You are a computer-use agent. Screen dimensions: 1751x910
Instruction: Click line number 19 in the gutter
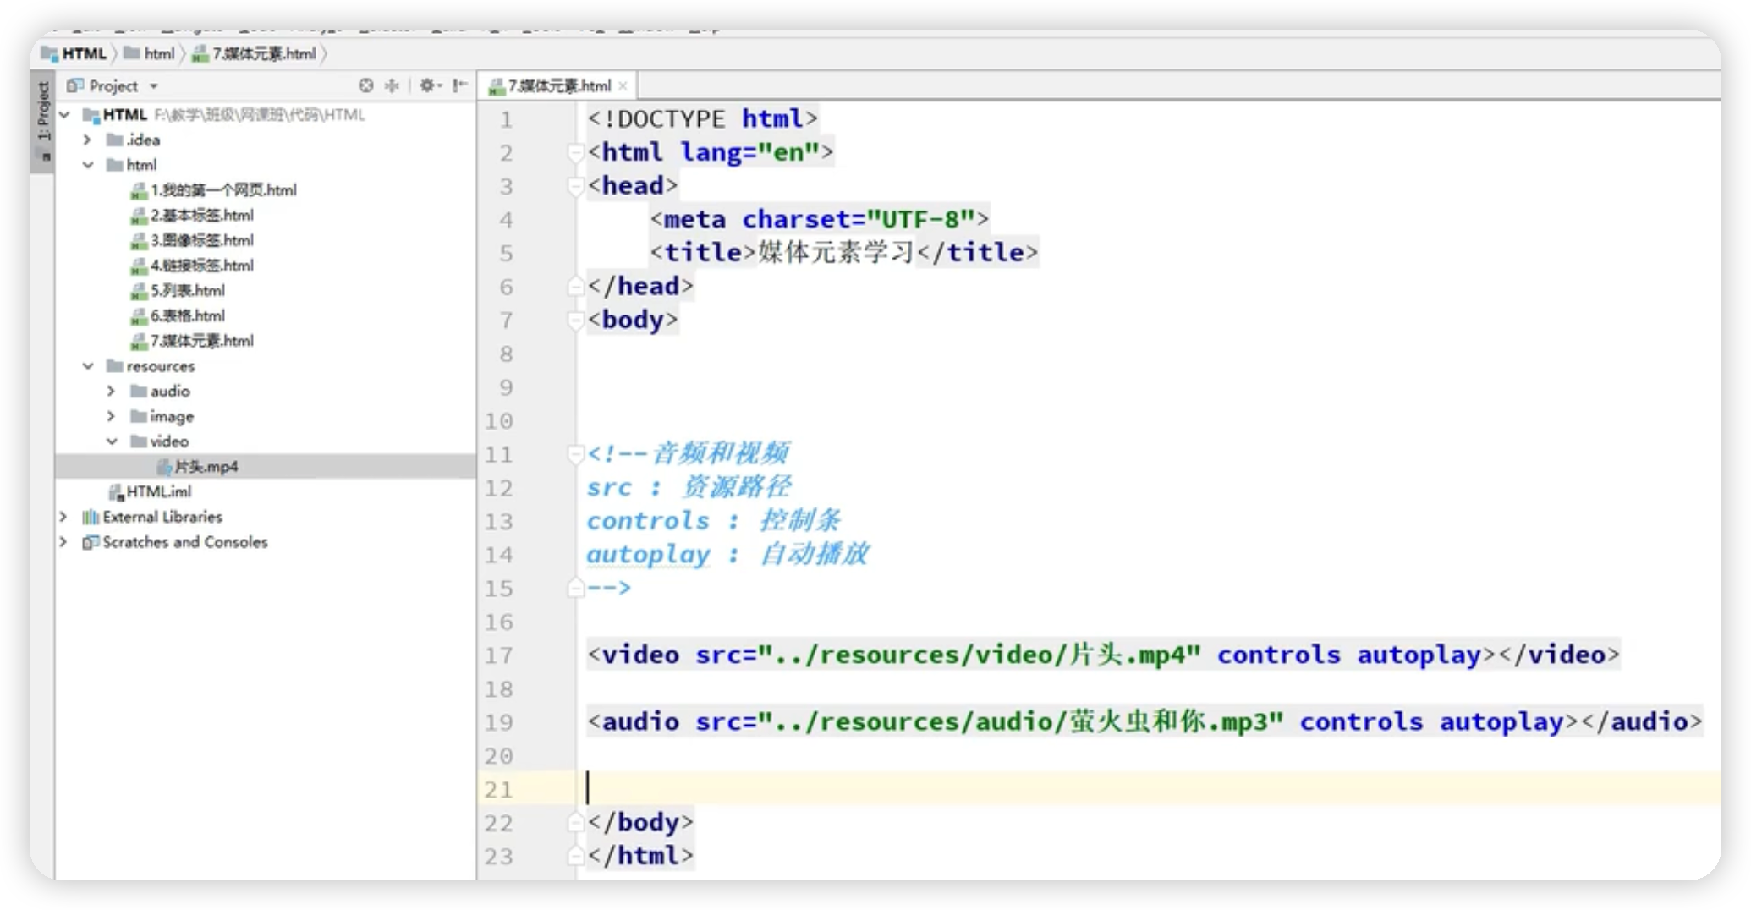[x=499, y=722]
